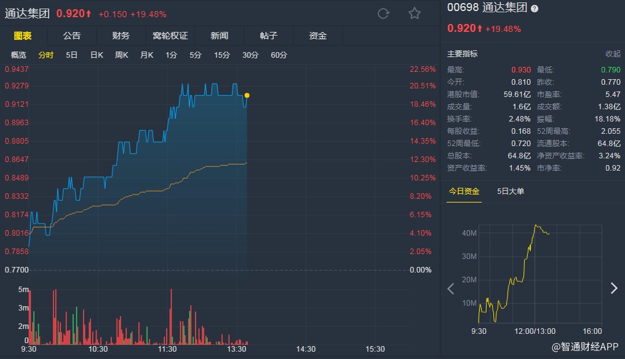Open the 公告 tab
Image resolution: width=625 pixels, height=359 pixels.
click(x=72, y=36)
